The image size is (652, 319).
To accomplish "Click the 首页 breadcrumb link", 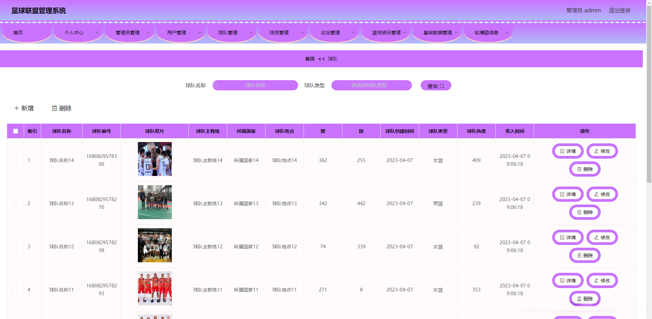I will pos(310,59).
